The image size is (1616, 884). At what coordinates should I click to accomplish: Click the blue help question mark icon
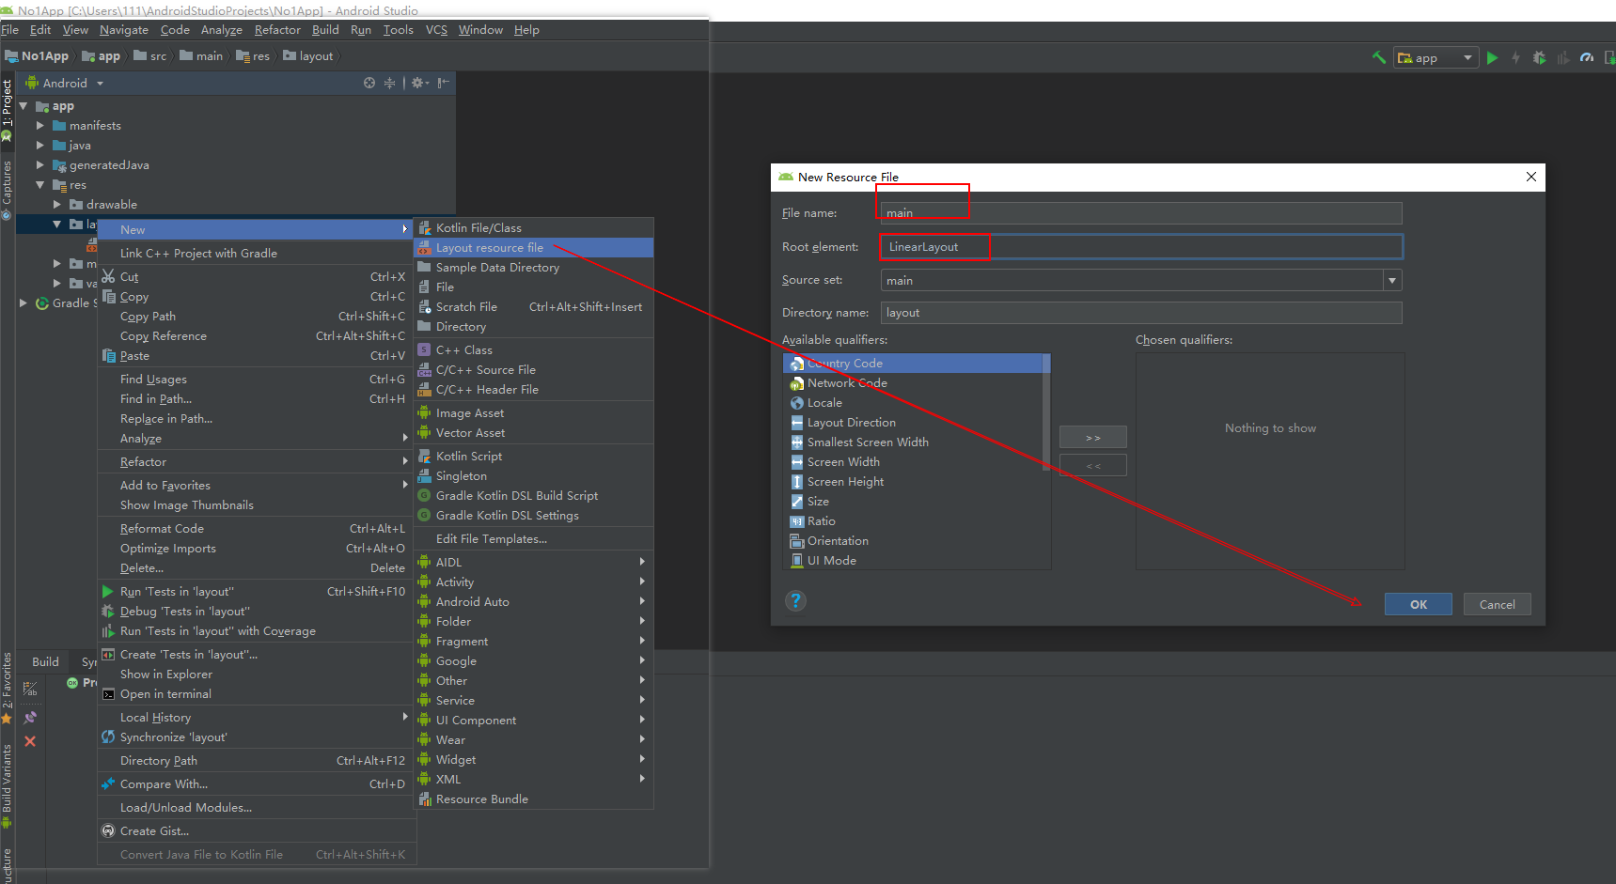coord(795,600)
